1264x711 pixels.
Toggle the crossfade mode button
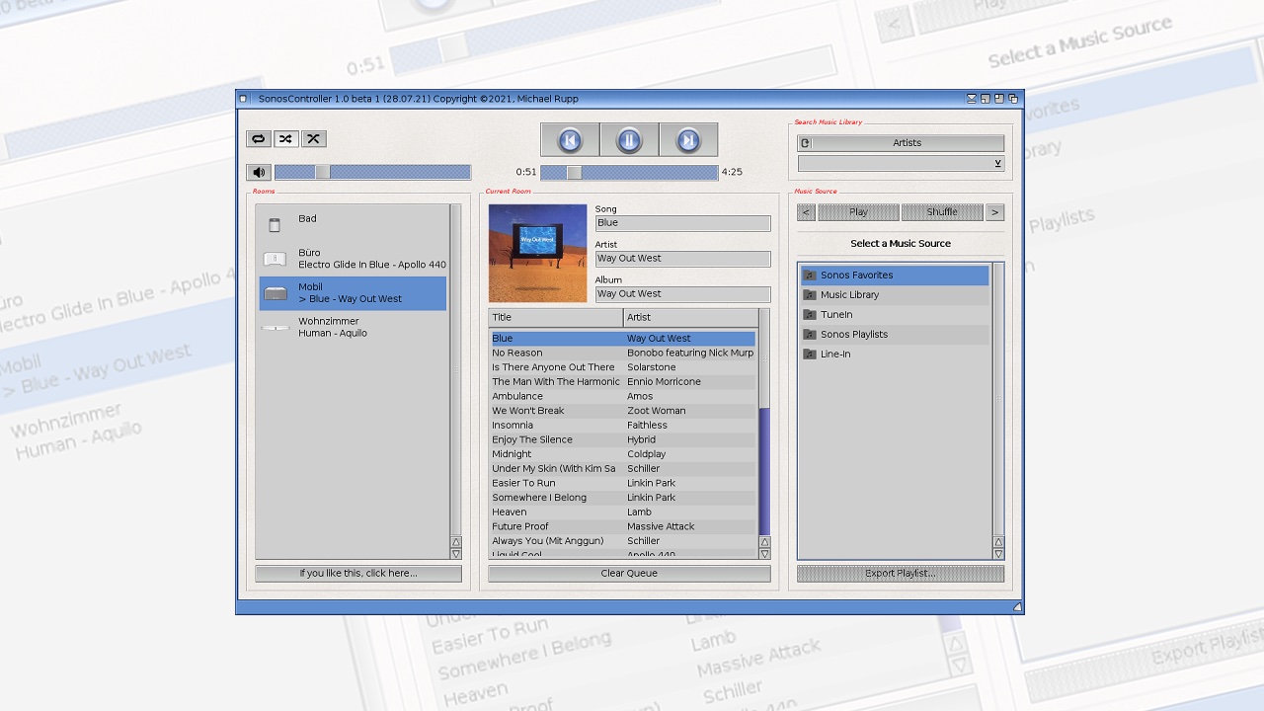(x=313, y=139)
